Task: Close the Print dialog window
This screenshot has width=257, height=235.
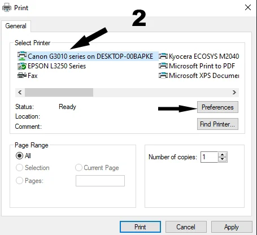Action: point(248,7)
